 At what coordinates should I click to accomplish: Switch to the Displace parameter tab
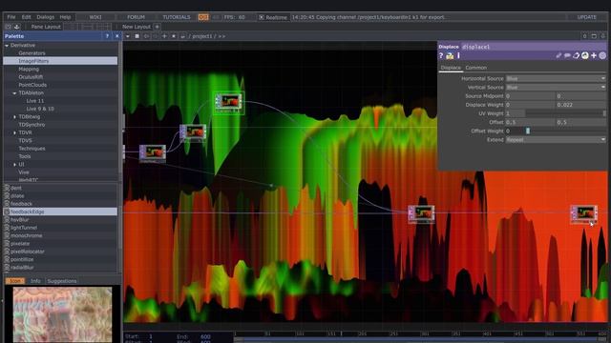451,68
